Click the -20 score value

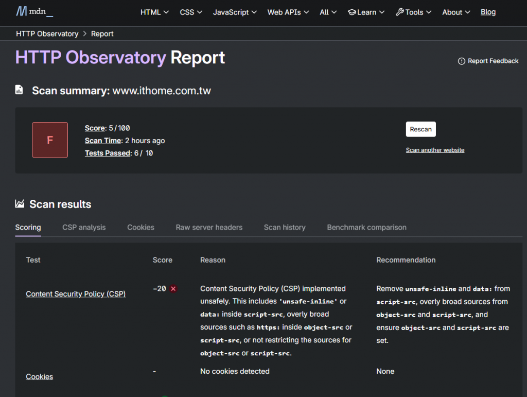pos(160,289)
